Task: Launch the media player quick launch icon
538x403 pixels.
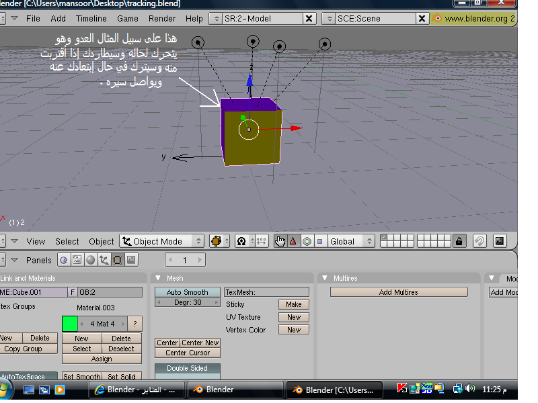Action: (x=60, y=390)
